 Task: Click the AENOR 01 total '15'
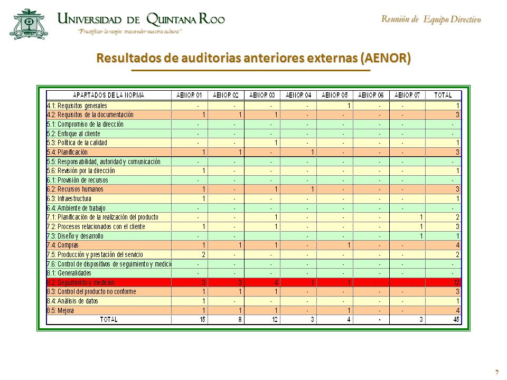[202, 320]
